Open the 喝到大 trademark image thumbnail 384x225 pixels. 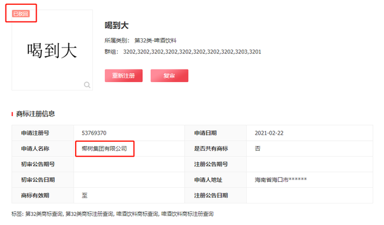click(x=52, y=50)
